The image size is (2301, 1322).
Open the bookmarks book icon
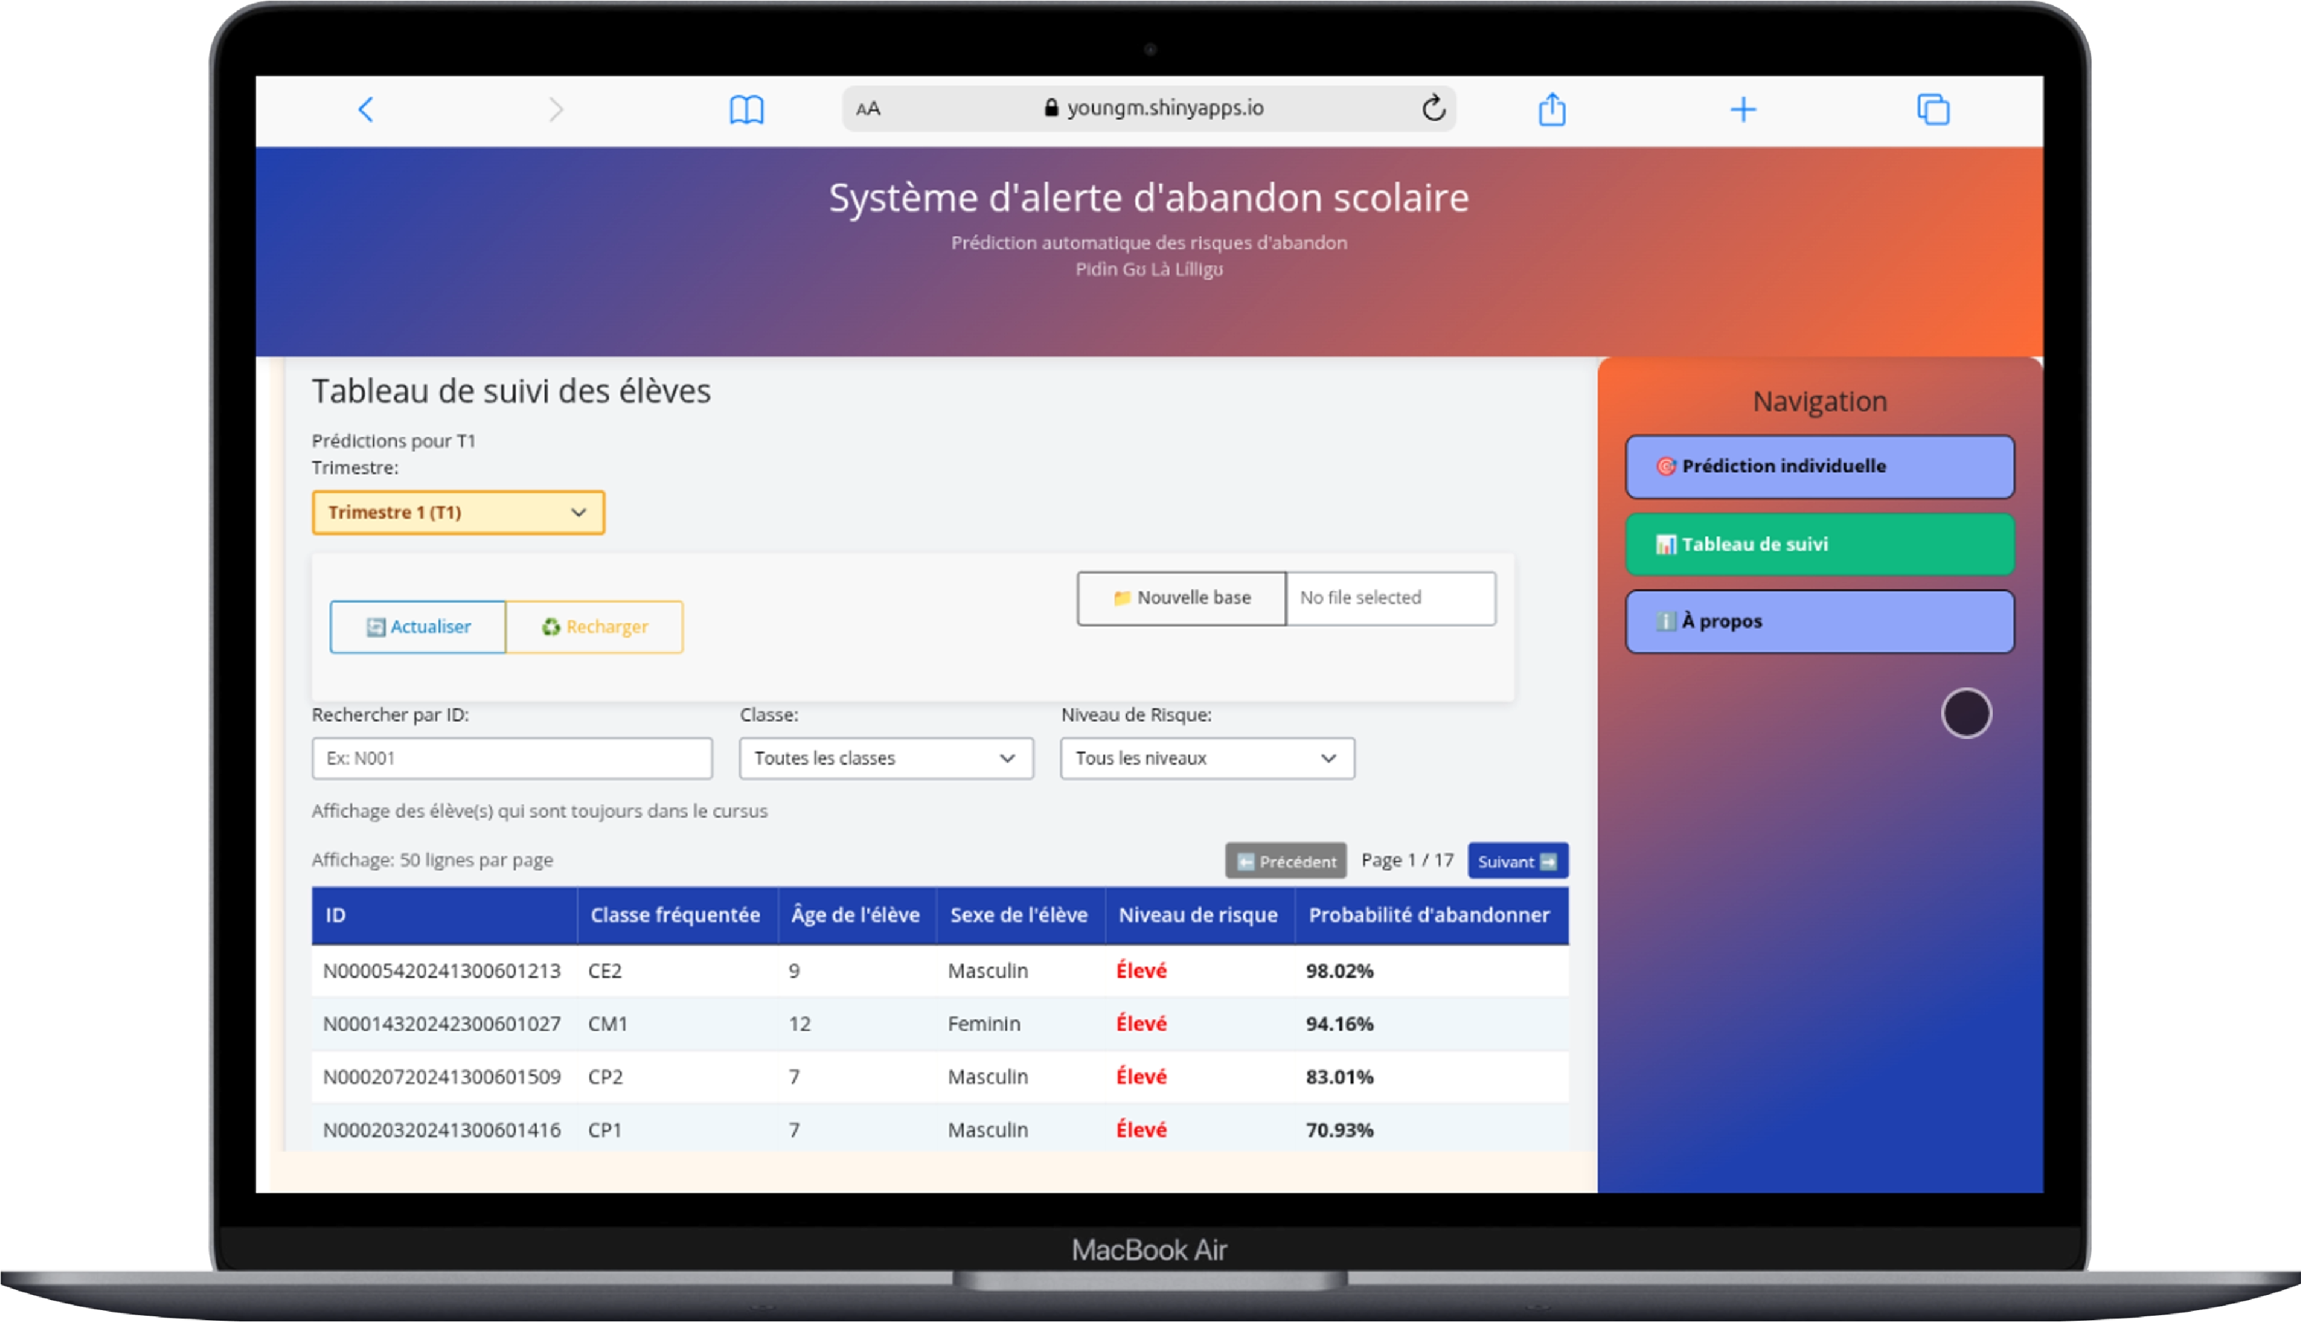point(747,110)
